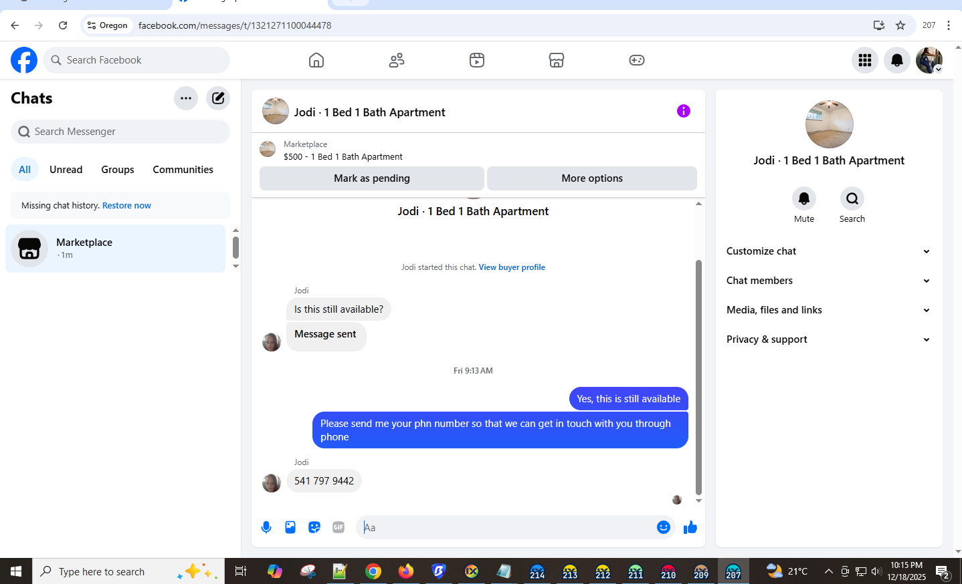The height and width of the screenshot is (584, 962).
Task: Select the Unread chats tab
Action: pos(66,170)
